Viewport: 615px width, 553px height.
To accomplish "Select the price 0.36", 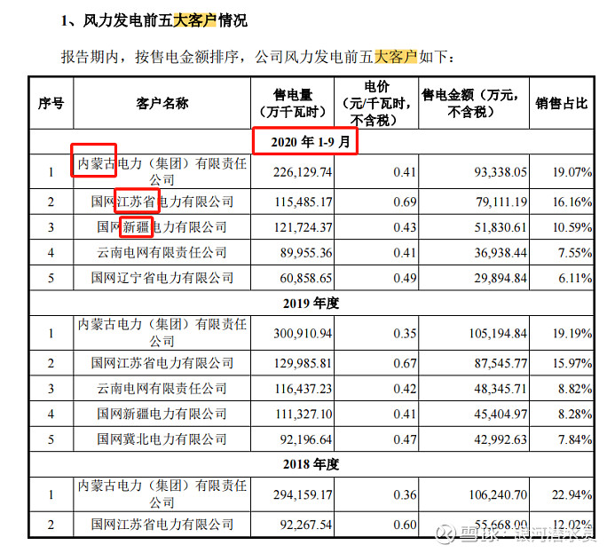I will 405,495.
